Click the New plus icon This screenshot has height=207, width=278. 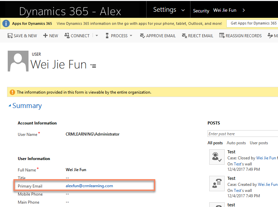pos(45,36)
